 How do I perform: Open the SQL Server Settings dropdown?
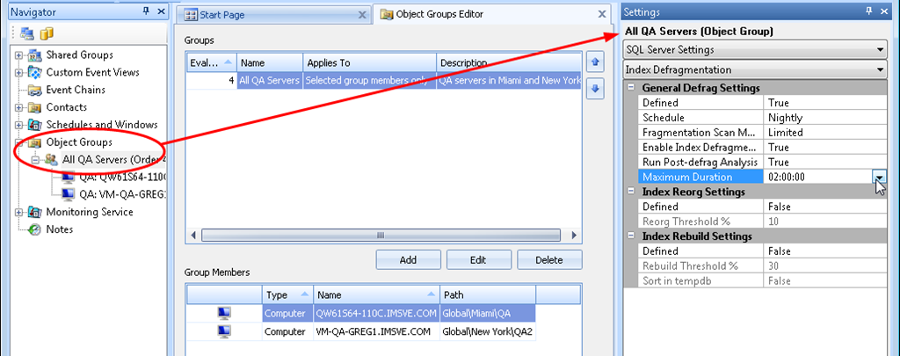880,50
